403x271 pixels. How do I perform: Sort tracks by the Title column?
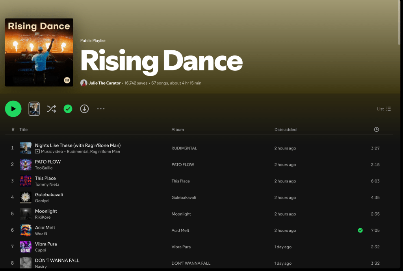pos(23,129)
